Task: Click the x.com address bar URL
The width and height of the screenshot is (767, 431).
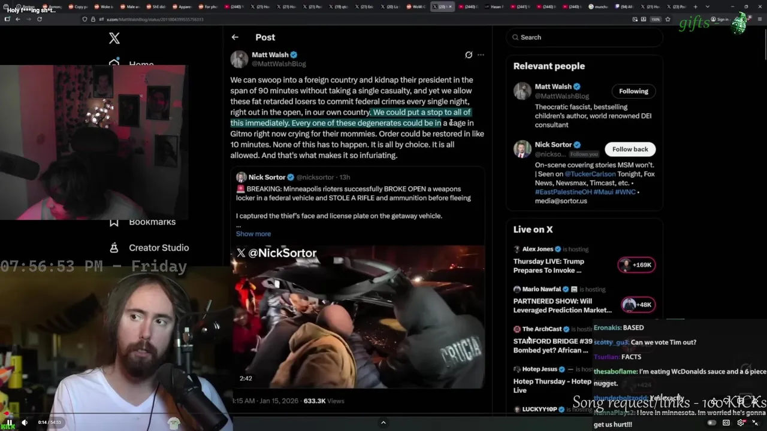Action: click(155, 19)
